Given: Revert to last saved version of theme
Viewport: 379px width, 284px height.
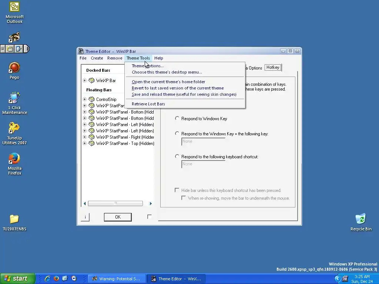Looking at the screenshot, I should coord(185,88).
